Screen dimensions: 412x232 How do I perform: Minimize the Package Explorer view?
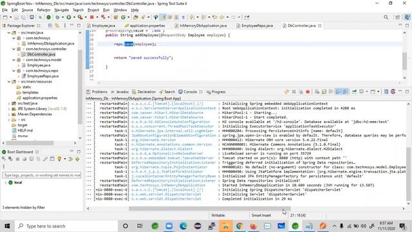pos(71,25)
